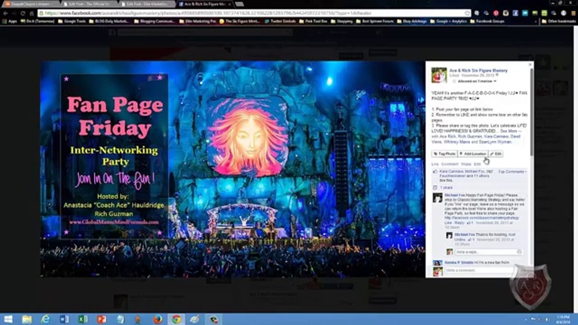Open the Other bookmarks folder
Screen dimensions: 578x325
(559, 21)
